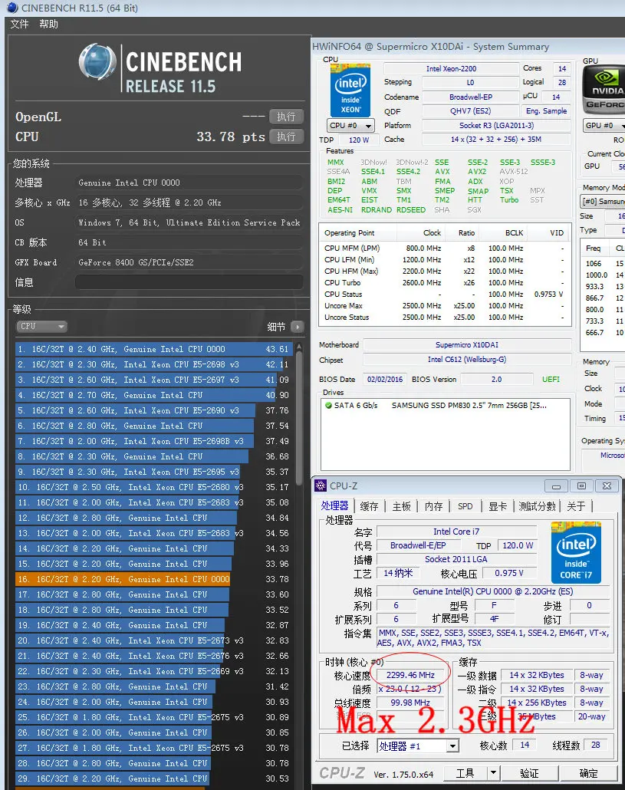Click the 细节 details arrow button
Screen dimensions: 625x790
pyautogui.click(x=298, y=327)
